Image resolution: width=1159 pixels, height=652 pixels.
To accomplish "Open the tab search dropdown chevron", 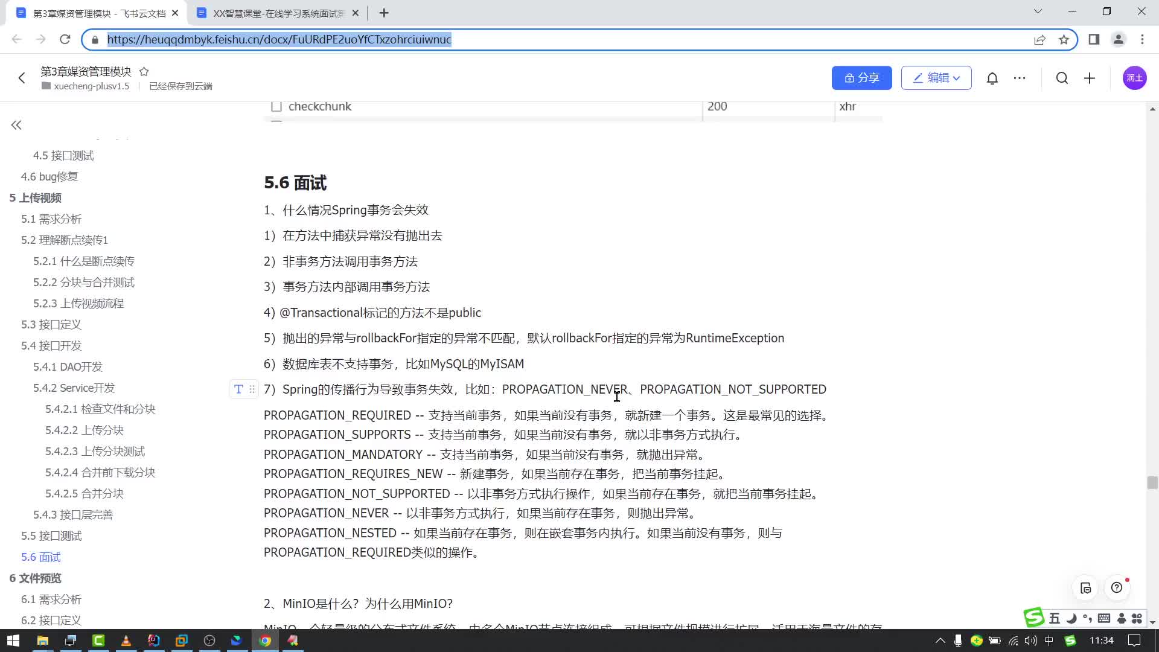I will [x=1038, y=11].
